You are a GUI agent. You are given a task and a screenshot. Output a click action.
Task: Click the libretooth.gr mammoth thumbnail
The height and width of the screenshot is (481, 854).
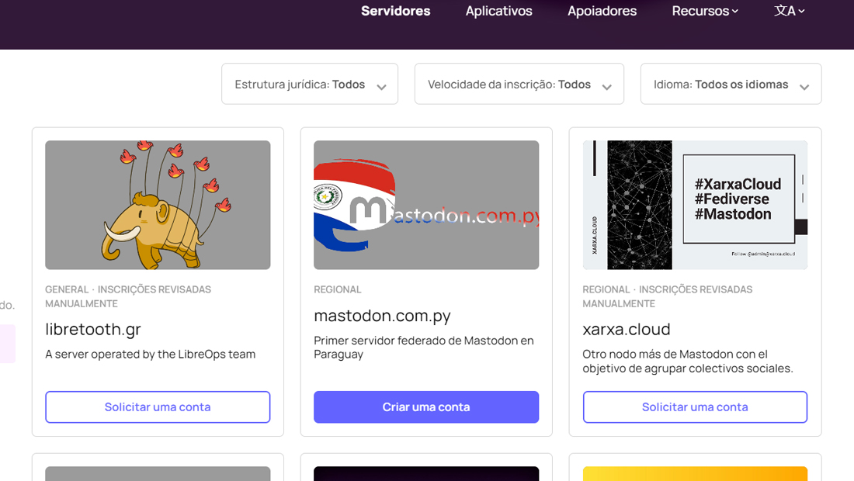coord(158,205)
